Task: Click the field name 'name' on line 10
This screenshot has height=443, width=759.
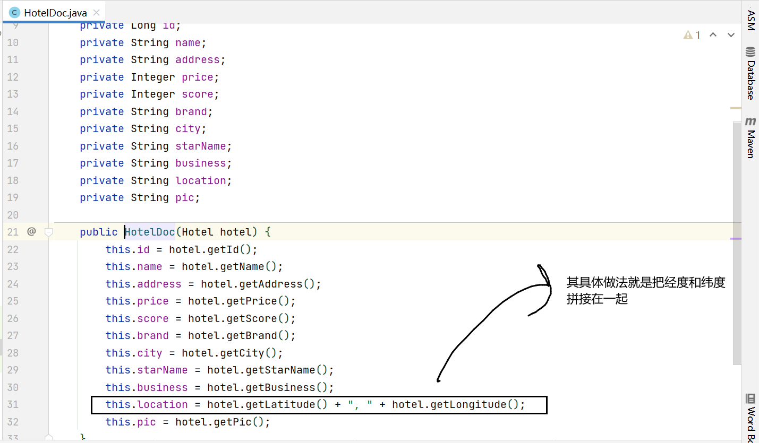Action: click(188, 42)
